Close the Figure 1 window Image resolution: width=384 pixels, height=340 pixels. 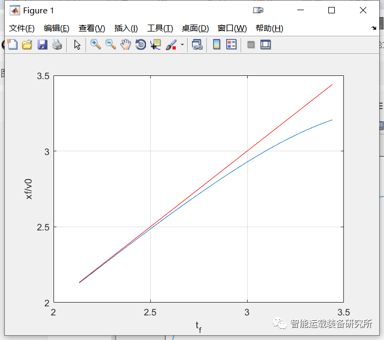[363, 10]
